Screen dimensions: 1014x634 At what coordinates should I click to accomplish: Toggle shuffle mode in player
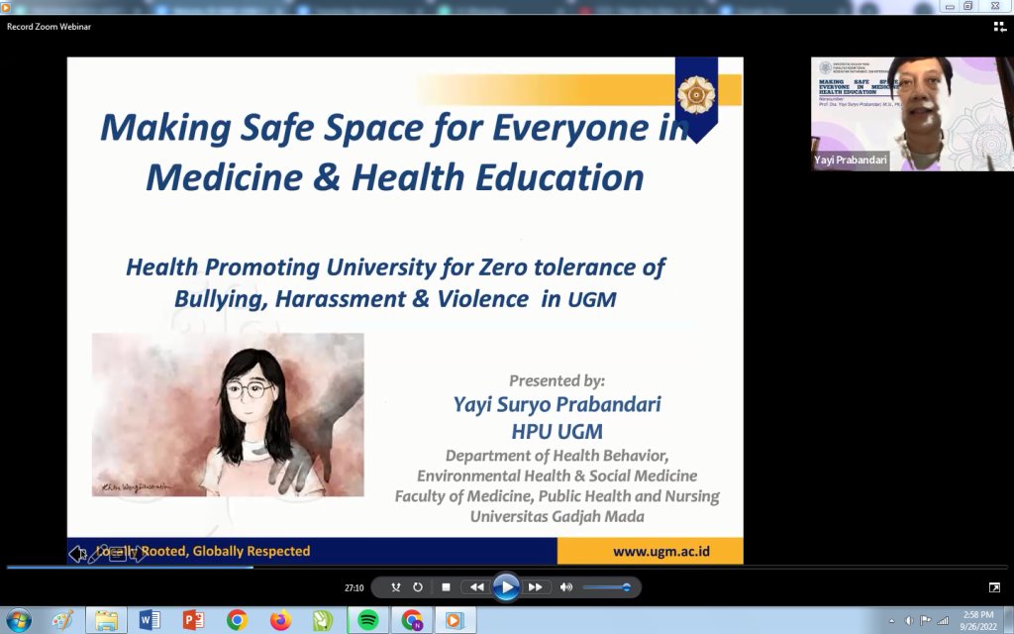click(x=395, y=587)
